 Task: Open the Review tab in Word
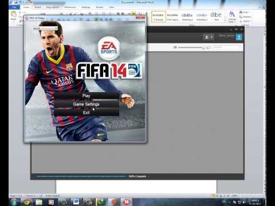pos(100,7)
